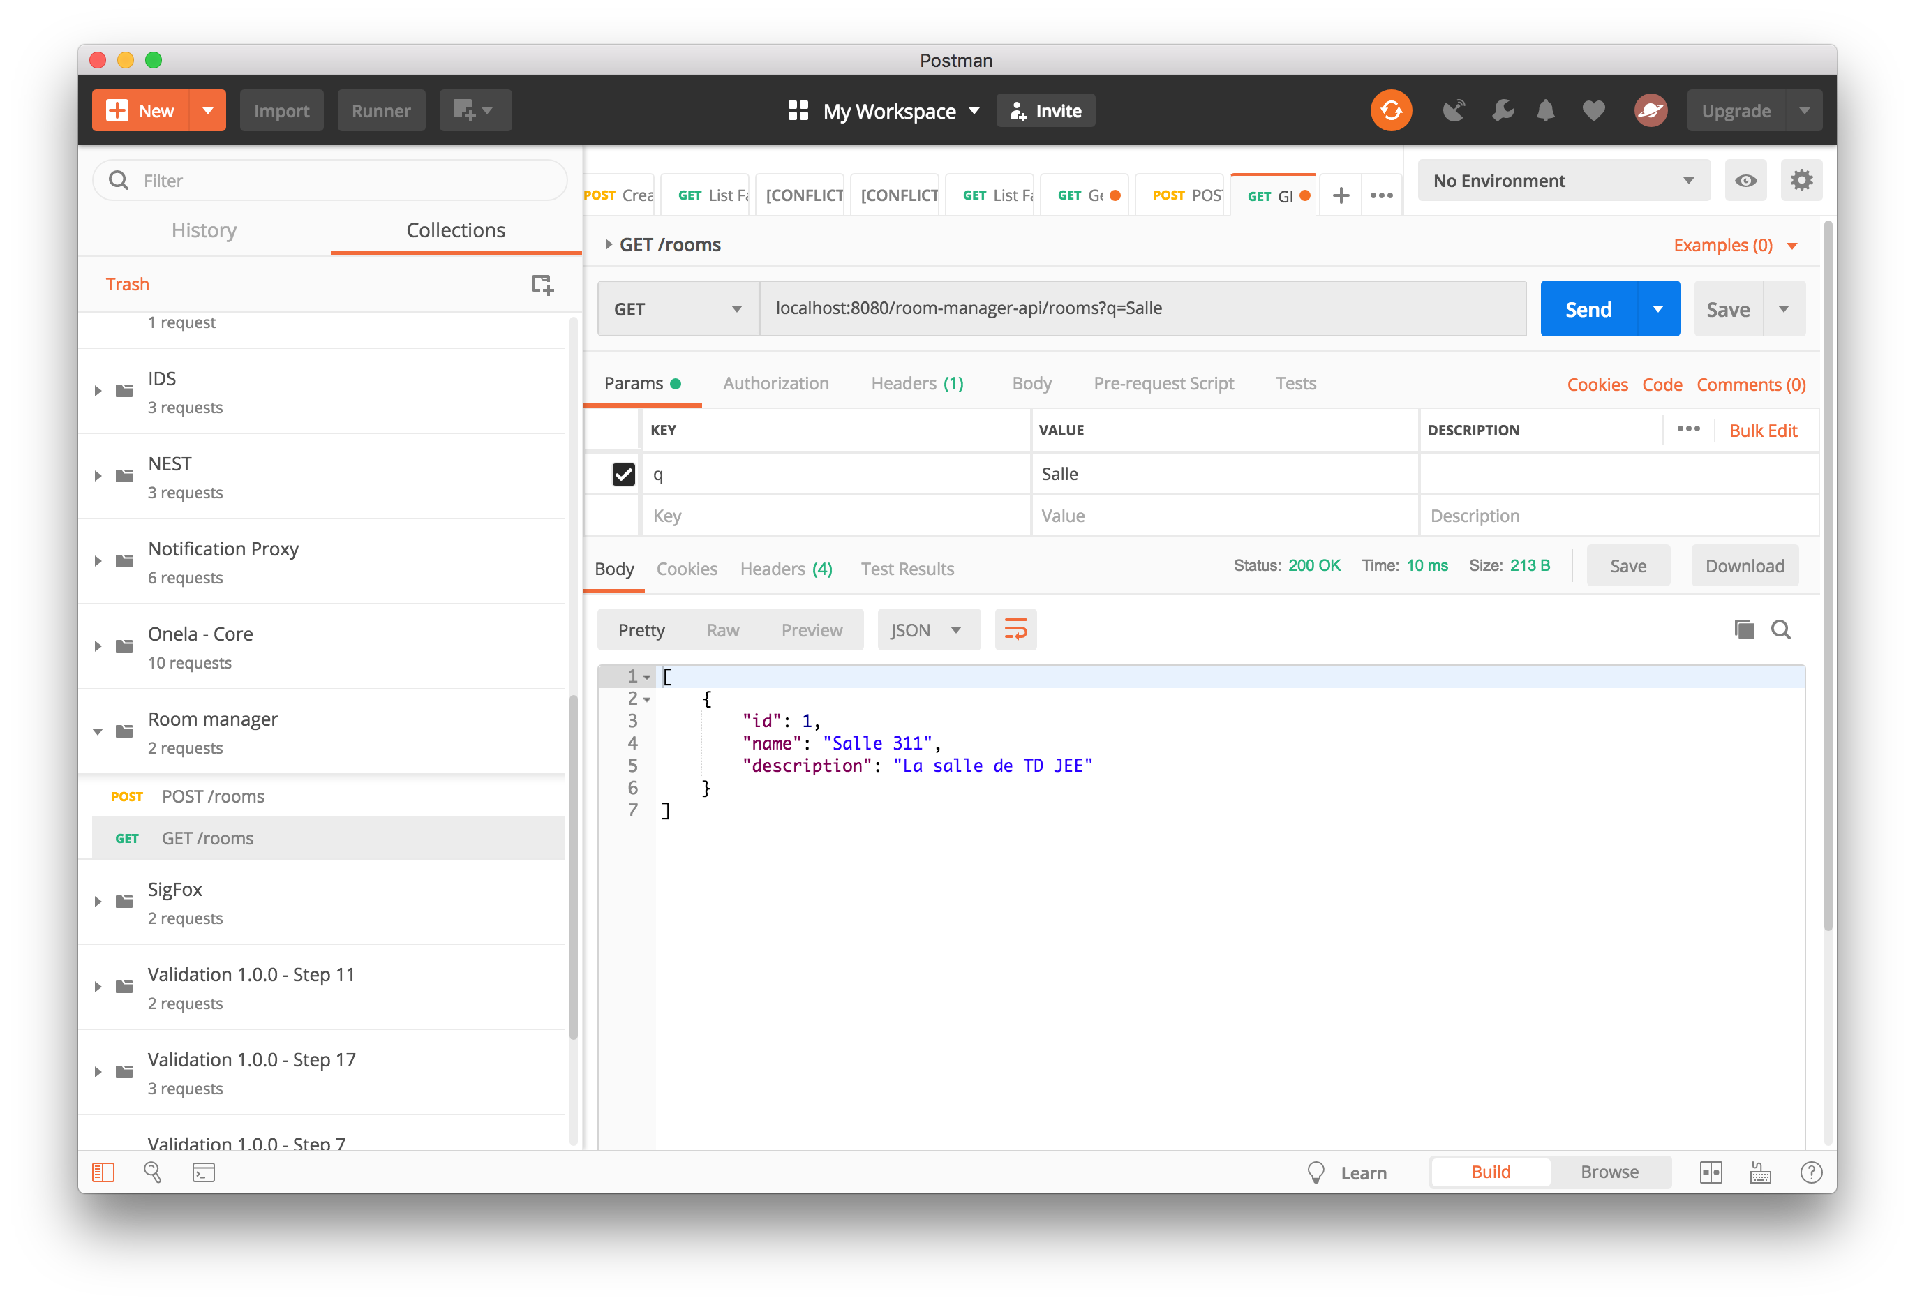Viewport: 1915px width, 1305px height.
Task: Switch to the History tab
Action: tap(204, 230)
